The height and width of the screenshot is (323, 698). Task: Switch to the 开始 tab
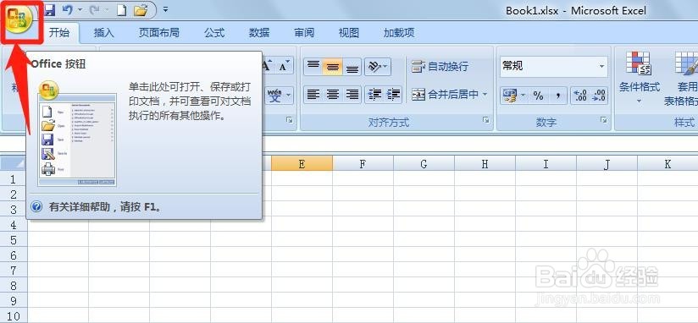pyautogui.click(x=59, y=32)
